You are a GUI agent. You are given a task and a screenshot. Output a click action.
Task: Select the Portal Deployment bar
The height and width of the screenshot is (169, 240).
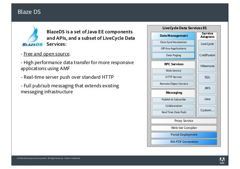click(184, 135)
